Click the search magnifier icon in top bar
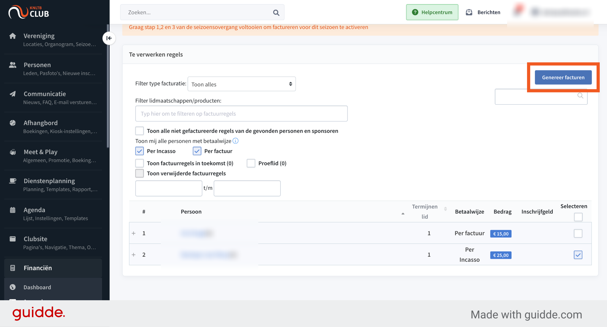The image size is (607, 327). tap(276, 13)
